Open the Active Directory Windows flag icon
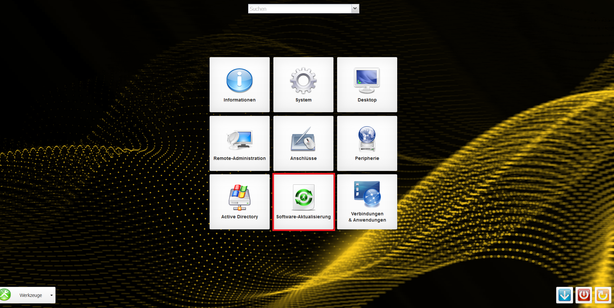Viewport: 614px width, 308px height. [x=239, y=197]
